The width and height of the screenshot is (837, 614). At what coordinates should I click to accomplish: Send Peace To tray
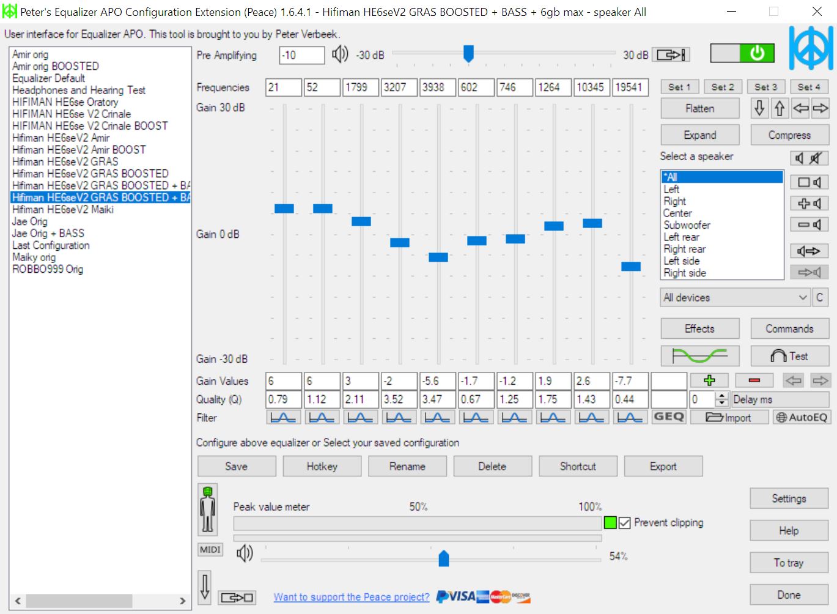tap(789, 563)
